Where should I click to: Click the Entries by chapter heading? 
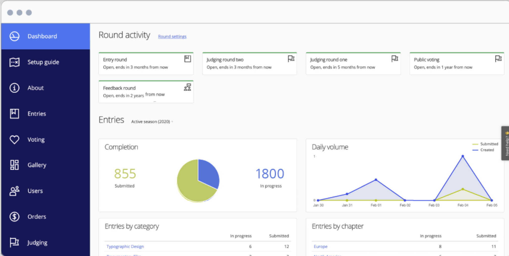(x=338, y=227)
